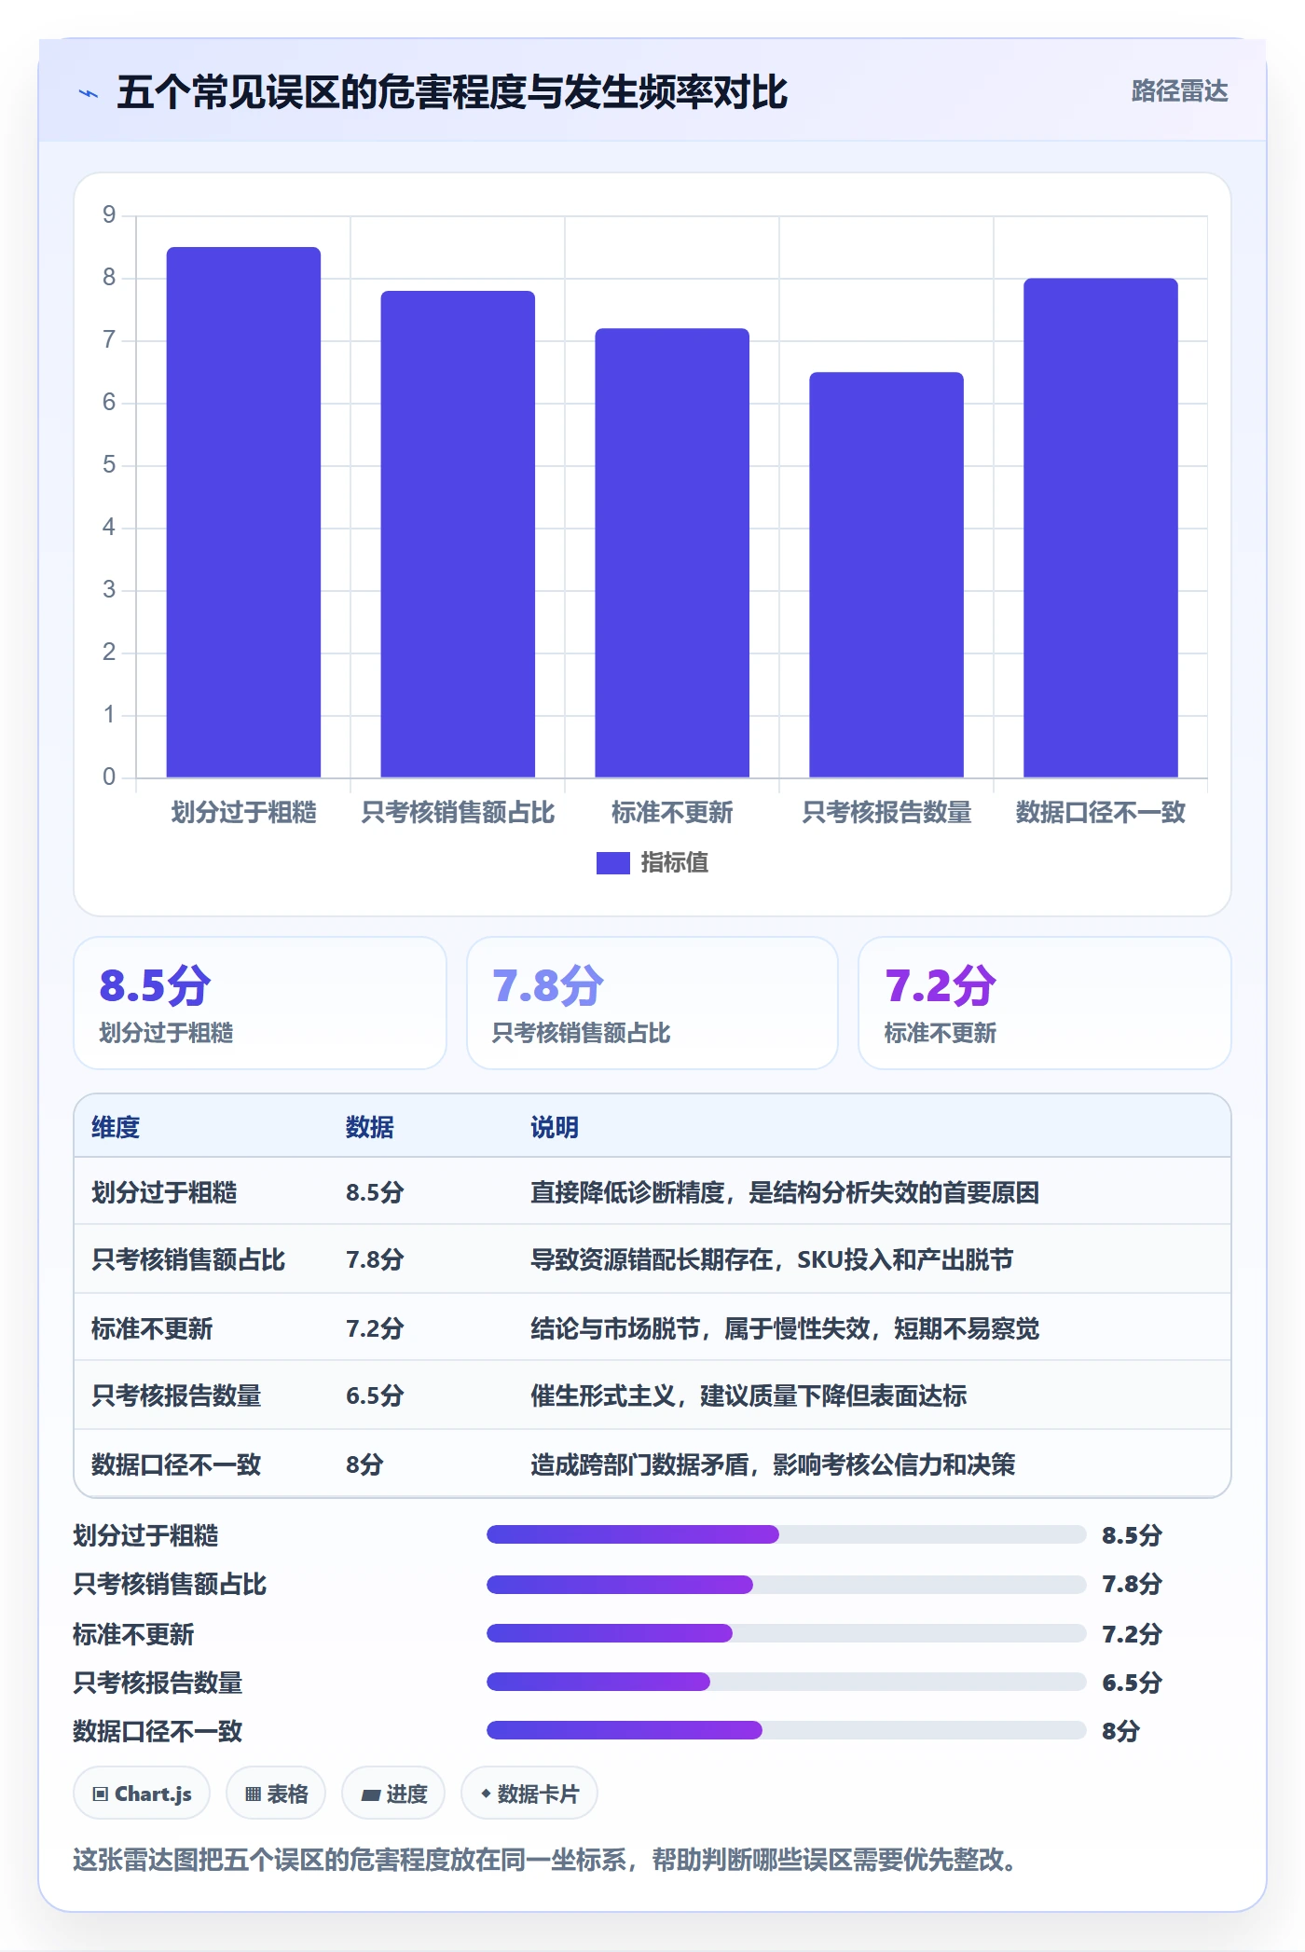
Task: Click the 标准不更新 progress bar
Action: [x=786, y=1633]
